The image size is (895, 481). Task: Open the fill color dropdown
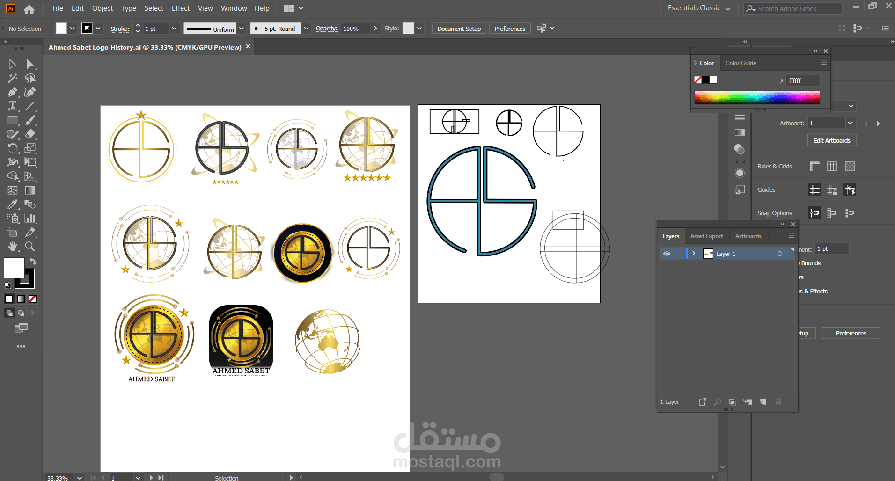(73, 29)
